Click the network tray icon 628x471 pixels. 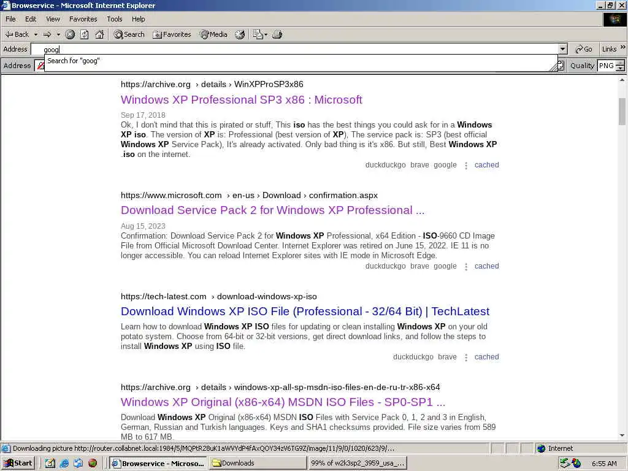565,464
